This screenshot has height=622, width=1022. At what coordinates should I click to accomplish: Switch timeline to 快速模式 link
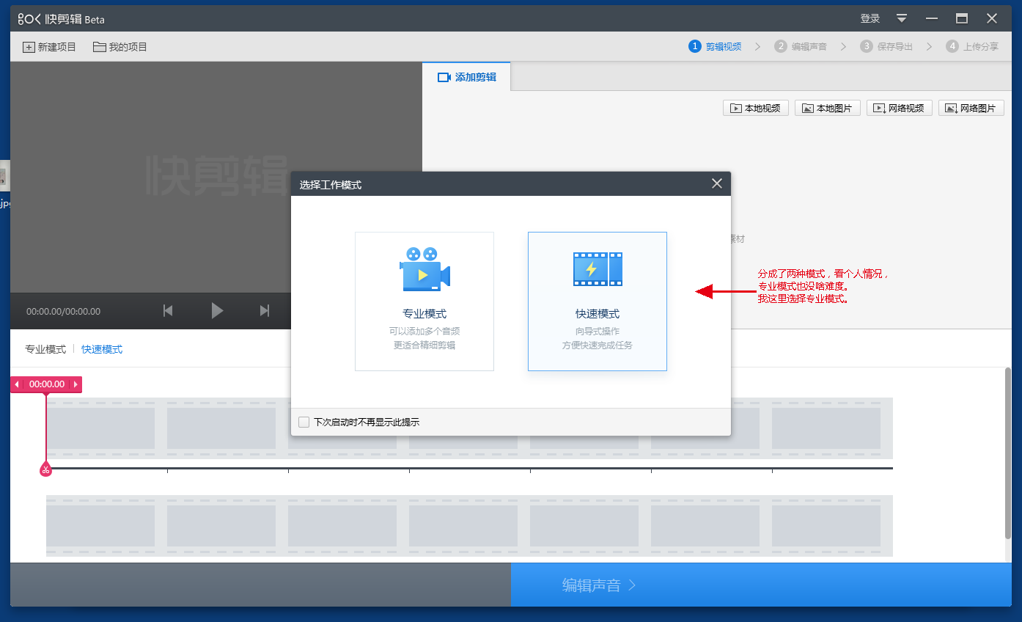102,349
